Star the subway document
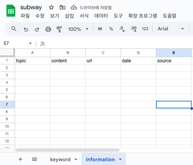The image size is (193, 165). pyautogui.click(x=51, y=7)
